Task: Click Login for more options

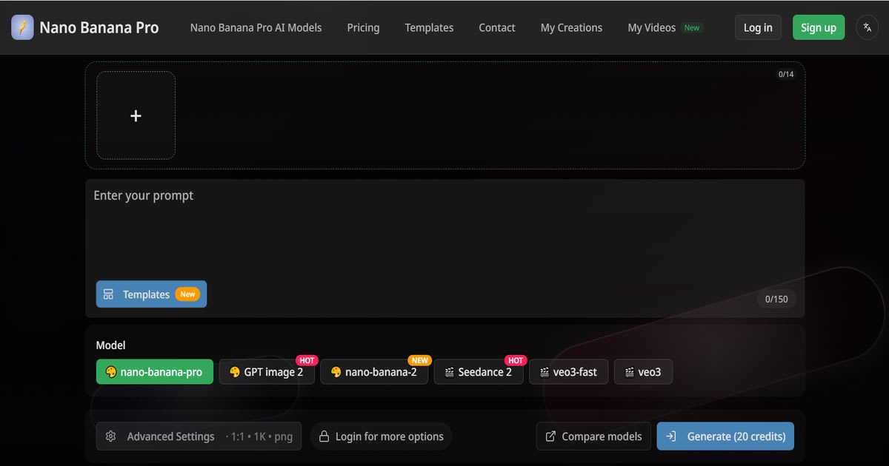Action: [x=381, y=436]
